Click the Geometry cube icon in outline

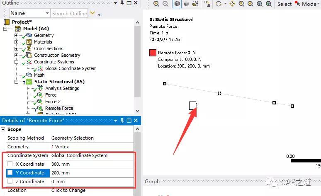(29, 35)
